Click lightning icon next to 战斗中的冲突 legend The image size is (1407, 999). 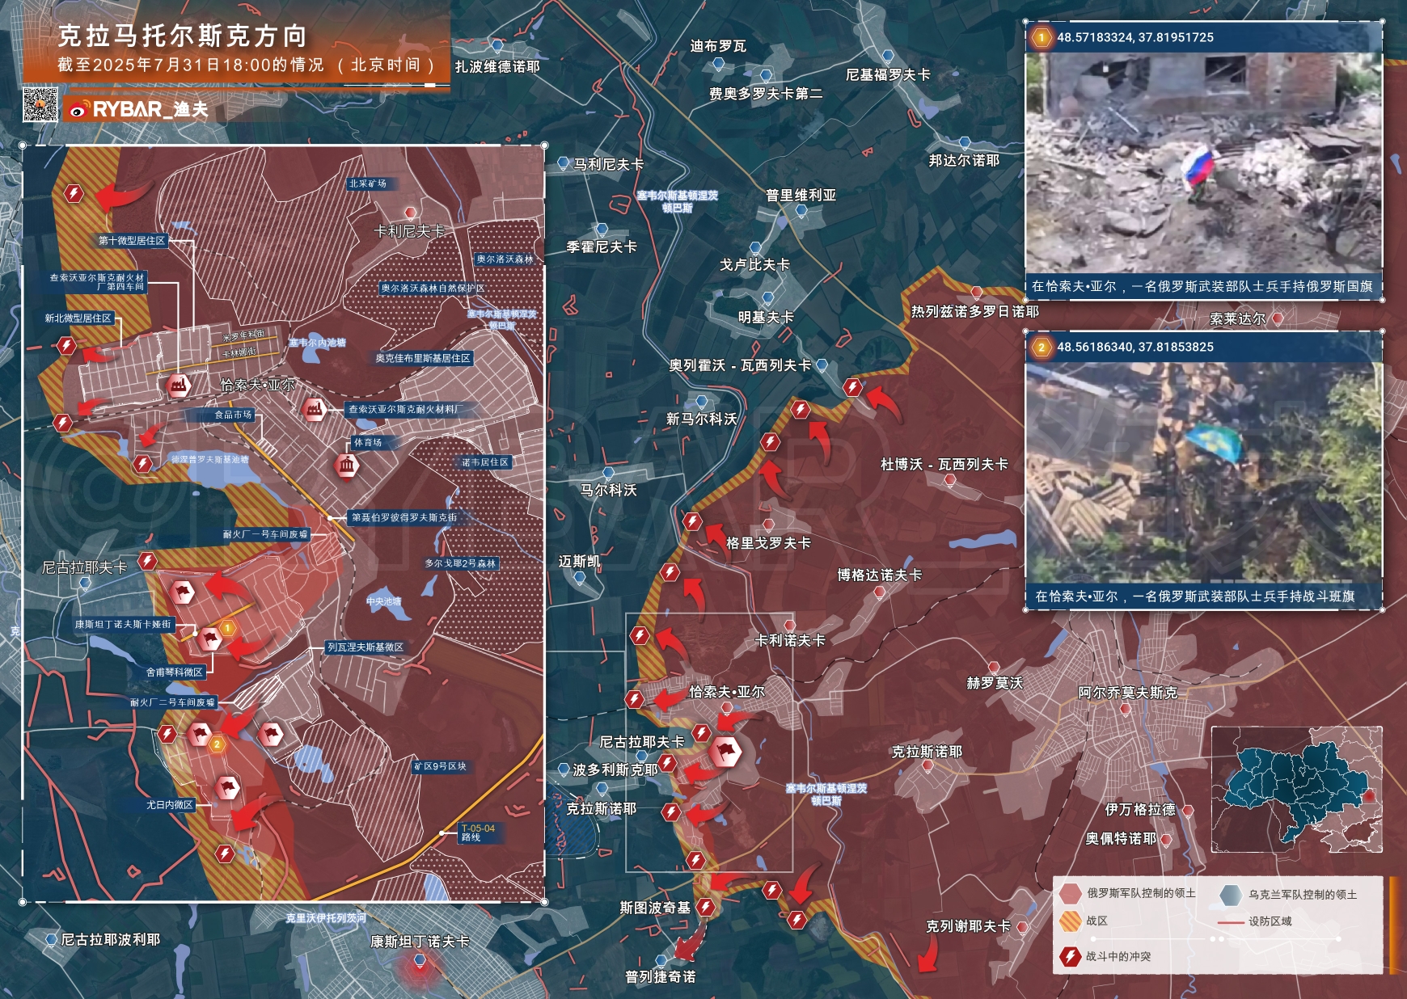point(1070,957)
